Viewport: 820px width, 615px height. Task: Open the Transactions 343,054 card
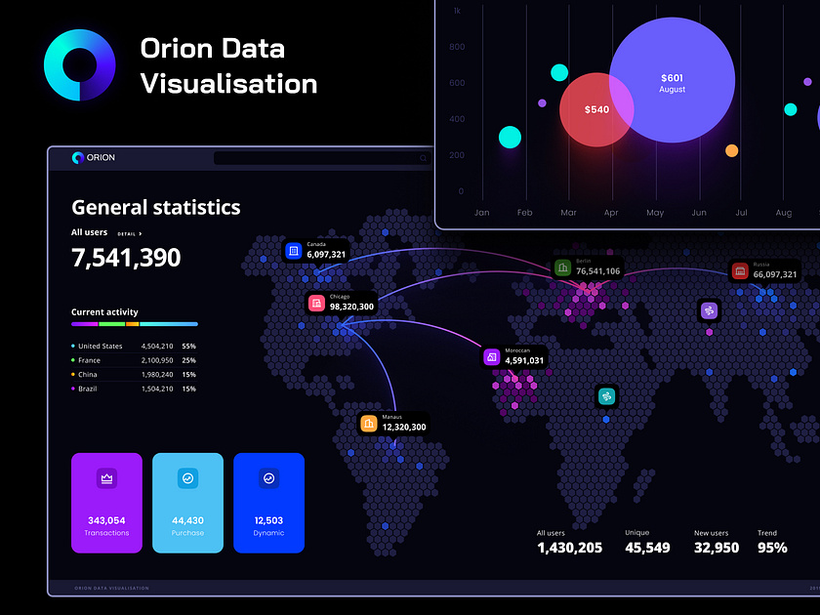coord(106,503)
